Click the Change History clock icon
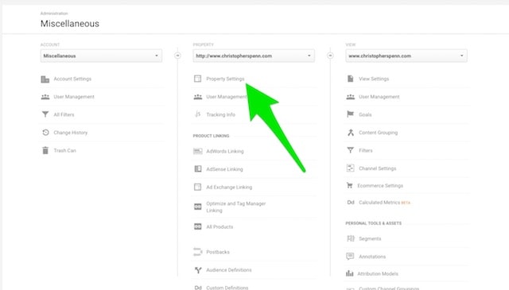509x290 pixels. 45,133
